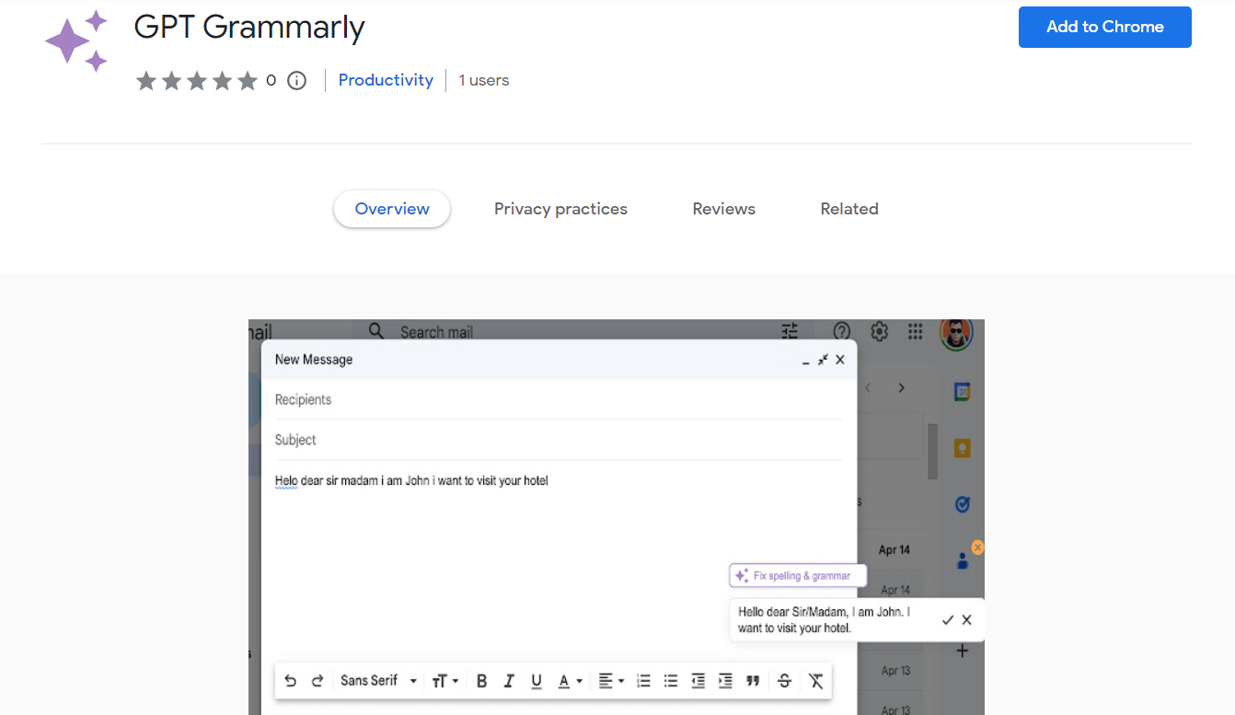Viewport: 1235px width, 715px height.
Task: Accept the suggested correction checkmark
Action: click(x=948, y=620)
